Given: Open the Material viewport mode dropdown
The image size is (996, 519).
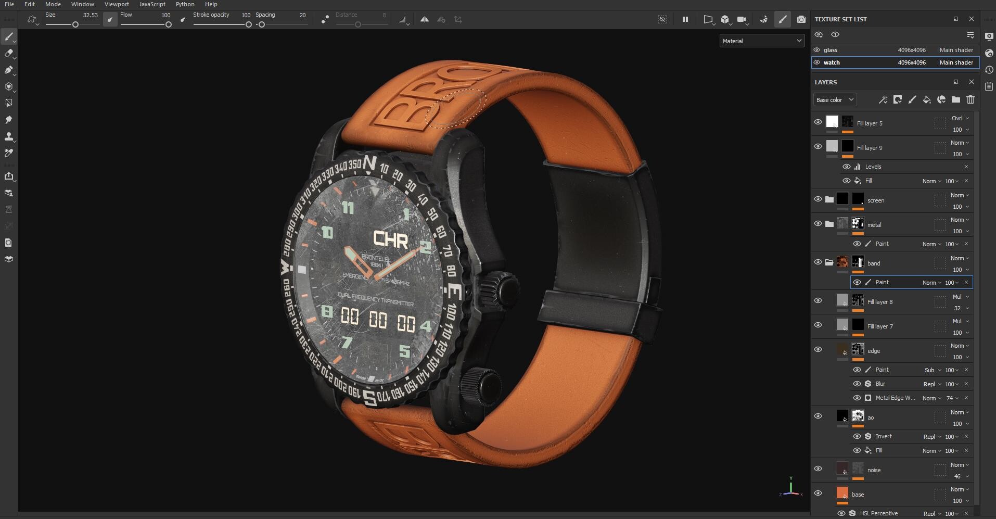Looking at the screenshot, I should 761,41.
